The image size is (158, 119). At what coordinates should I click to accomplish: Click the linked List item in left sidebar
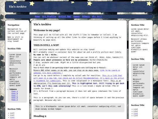(x=12, y=117)
